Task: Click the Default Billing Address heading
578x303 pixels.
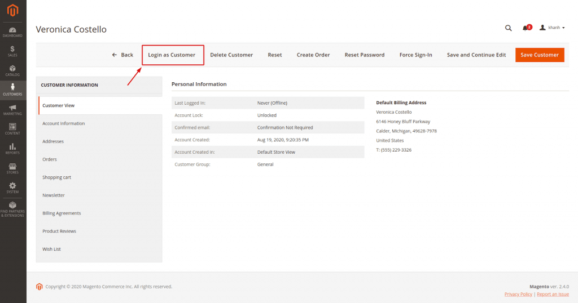Action: coord(401,103)
